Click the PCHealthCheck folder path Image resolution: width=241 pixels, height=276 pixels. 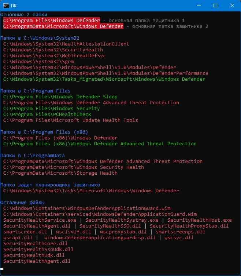47,115
